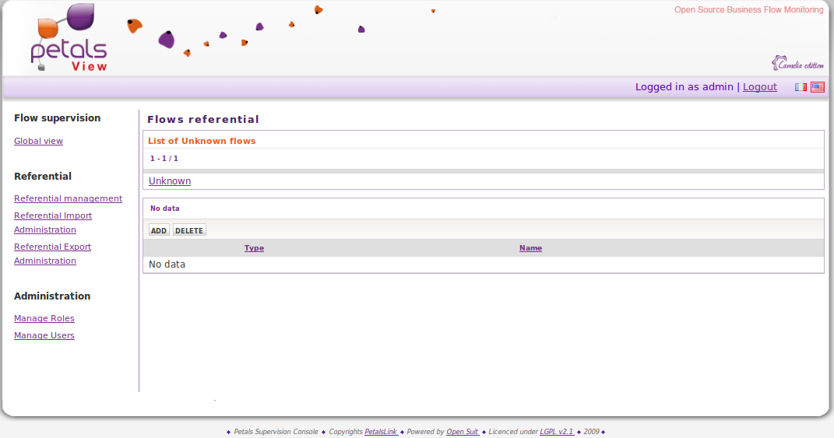834x438 pixels.
Task: Visit the Open Suit footer link
Action: (x=463, y=432)
